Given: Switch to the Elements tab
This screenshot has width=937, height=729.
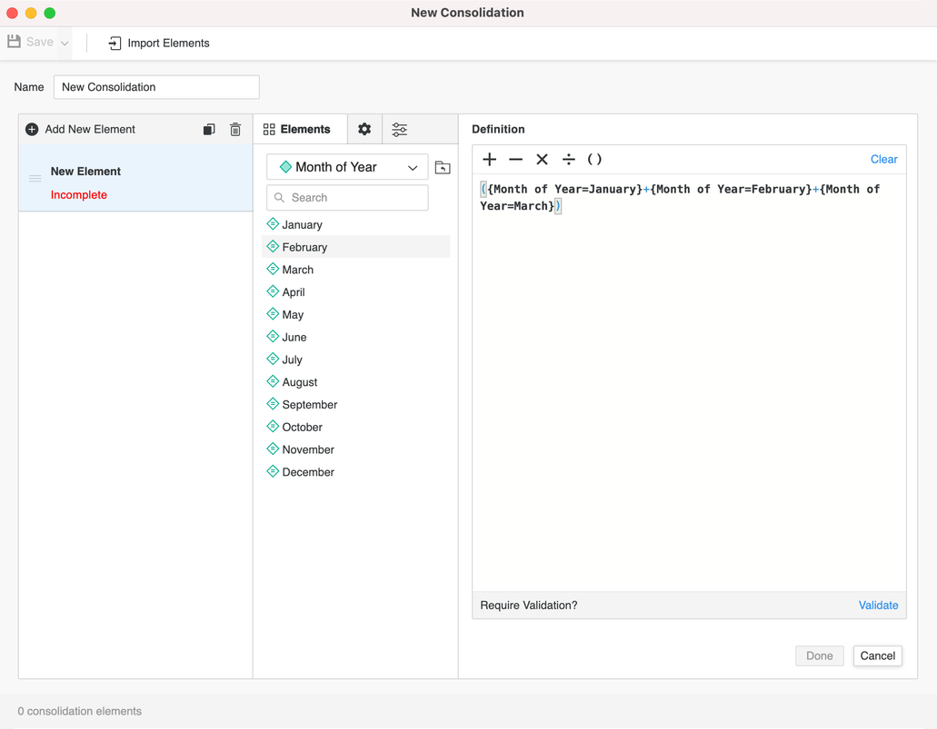Looking at the screenshot, I should 297,130.
